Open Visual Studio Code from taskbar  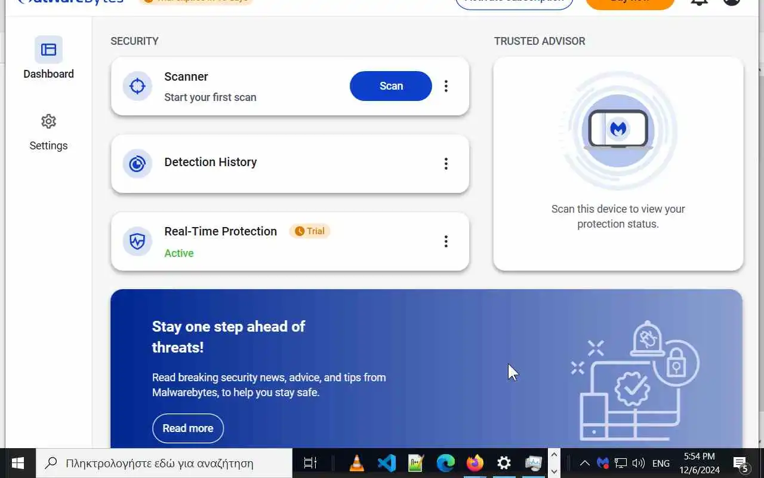(386, 463)
